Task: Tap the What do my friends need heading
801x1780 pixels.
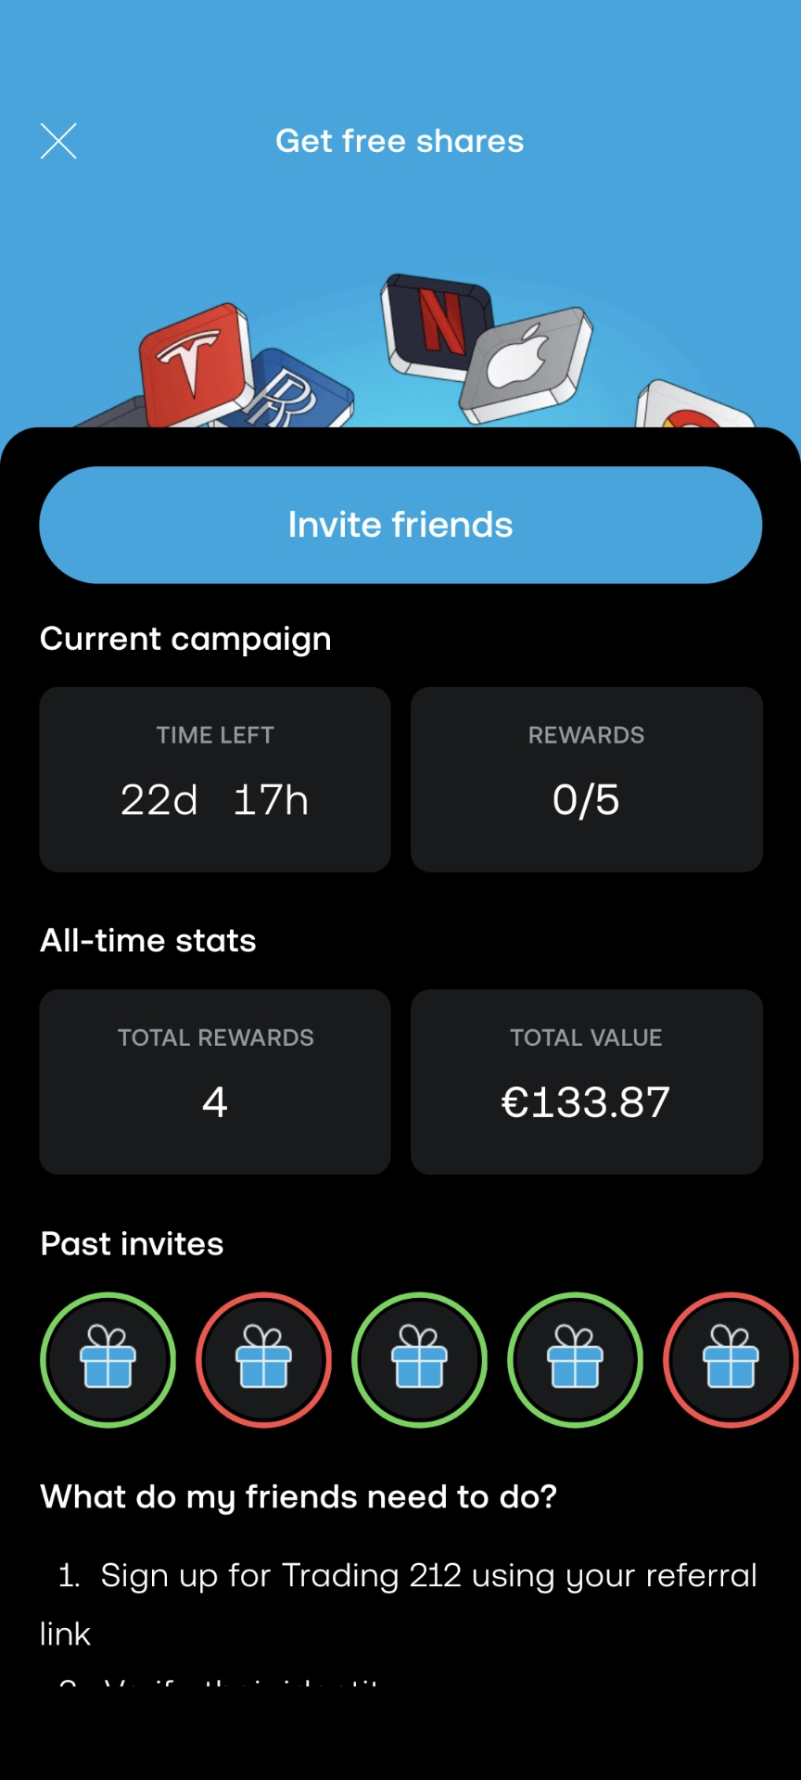Action: pyautogui.click(x=299, y=1496)
